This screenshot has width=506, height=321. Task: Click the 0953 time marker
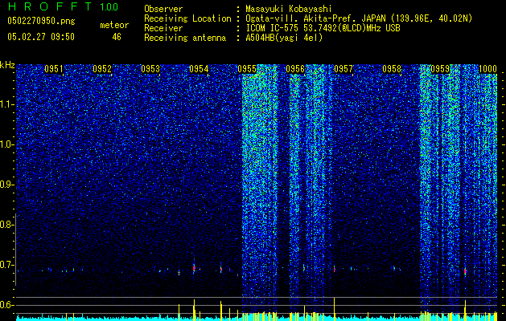click(150, 69)
